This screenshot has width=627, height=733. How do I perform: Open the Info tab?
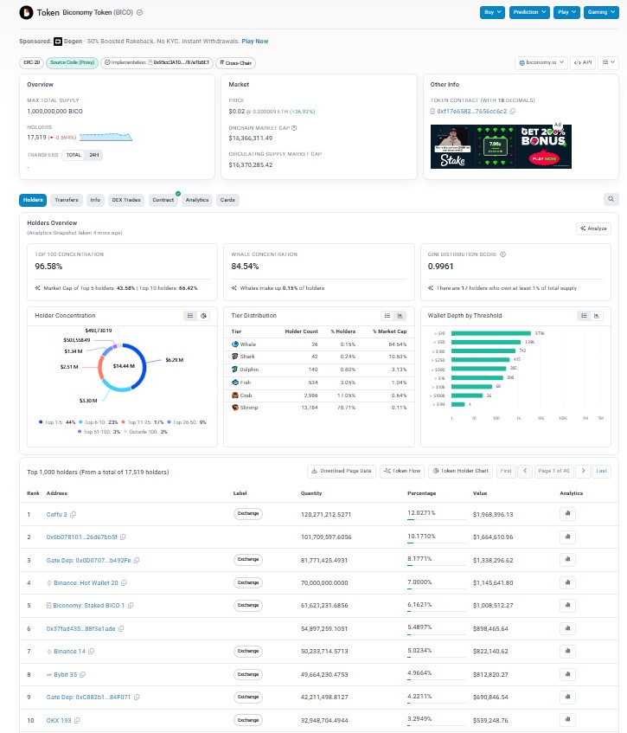[x=95, y=200]
